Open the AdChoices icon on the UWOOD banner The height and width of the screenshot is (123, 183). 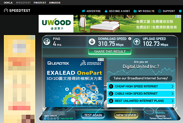click(177, 16)
